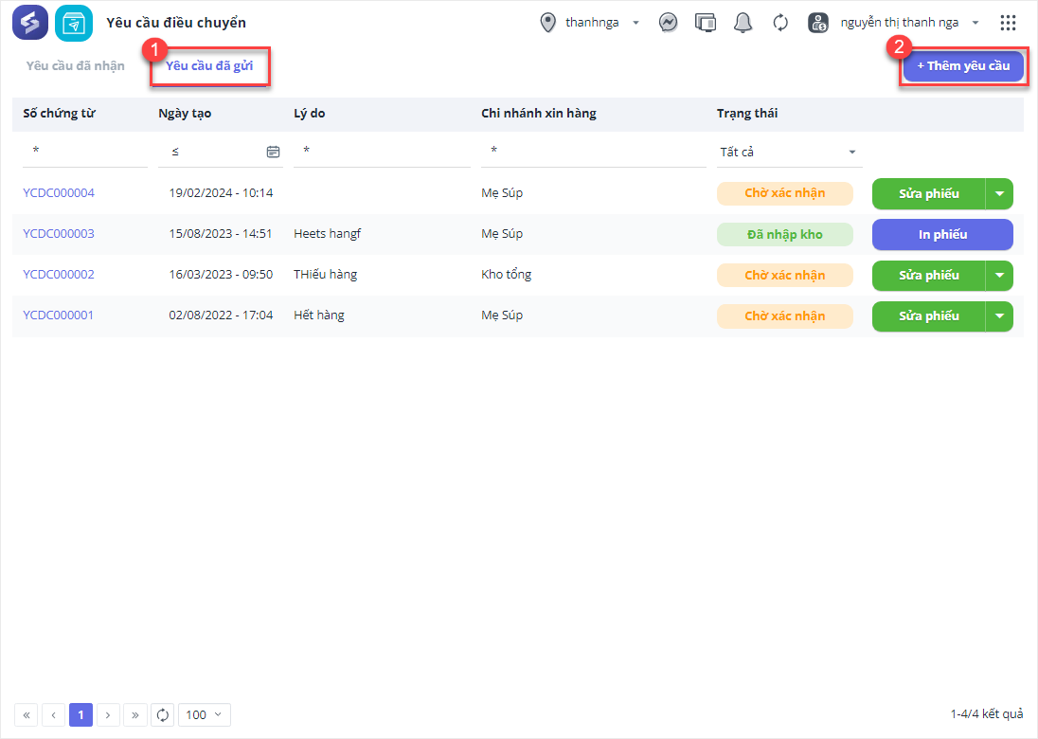Click Sửa phiếu for YCDC000001

pyautogui.click(x=929, y=315)
